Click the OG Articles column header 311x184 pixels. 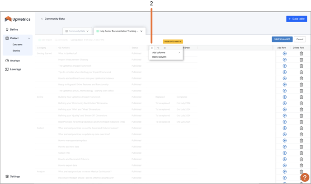pos(64,48)
